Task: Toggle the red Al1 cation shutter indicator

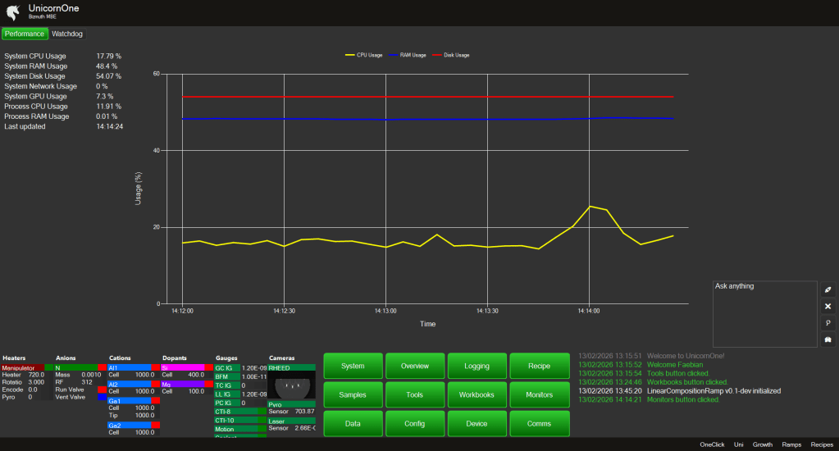Action: pos(156,368)
